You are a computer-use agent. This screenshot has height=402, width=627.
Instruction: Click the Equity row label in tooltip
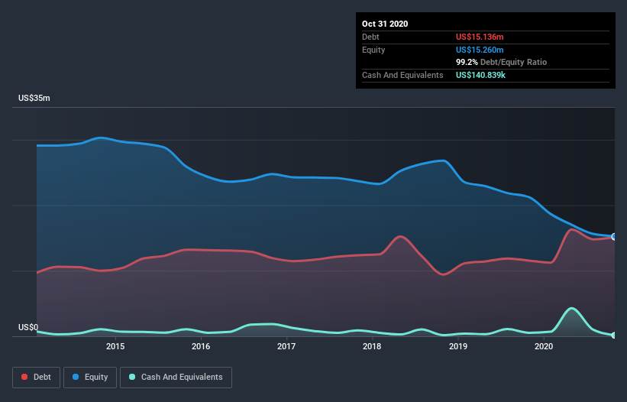click(373, 50)
